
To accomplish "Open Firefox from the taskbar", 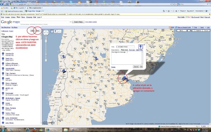I will click(34, 130).
